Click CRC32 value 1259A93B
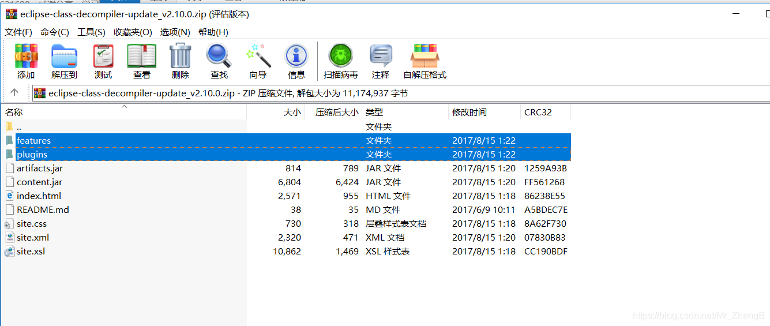 click(546, 168)
